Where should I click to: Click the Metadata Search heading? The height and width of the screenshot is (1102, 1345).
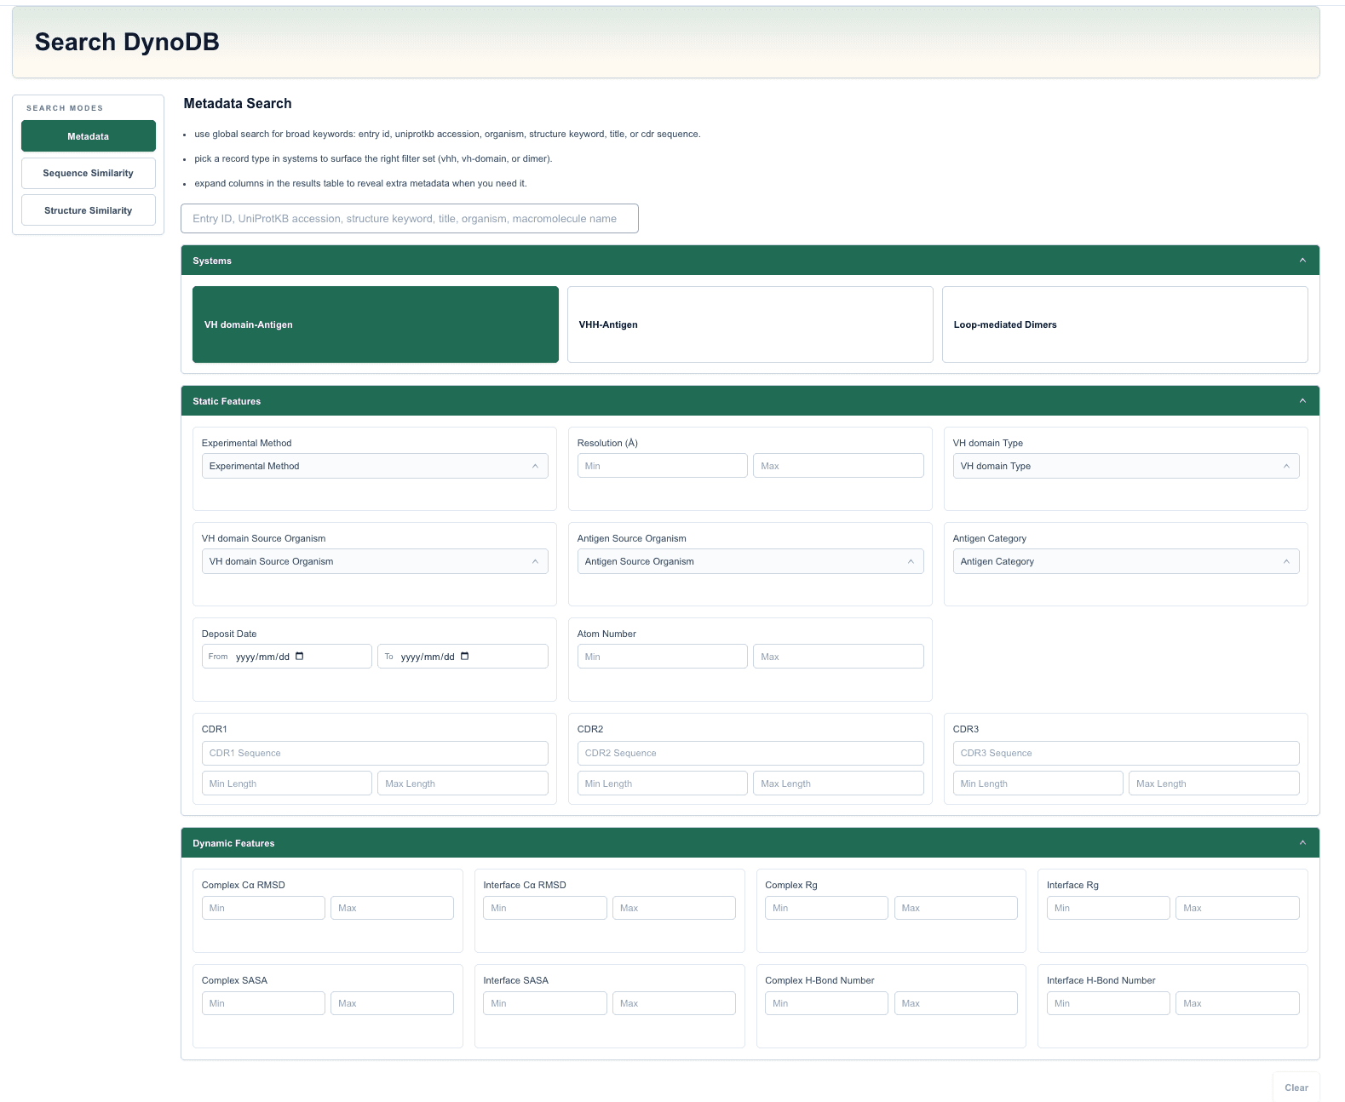238,103
